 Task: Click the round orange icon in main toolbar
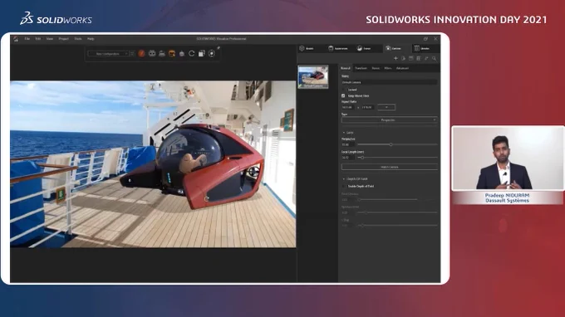pyautogui.click(x=141, y=54)
